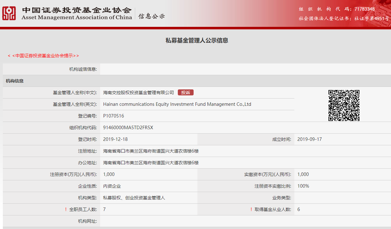Click the address value in 办公地址 row

click(151, 163)
